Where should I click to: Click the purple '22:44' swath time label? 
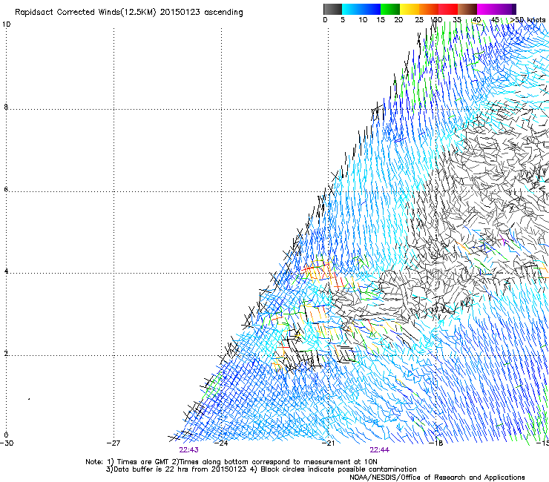(x=380, y=450)
